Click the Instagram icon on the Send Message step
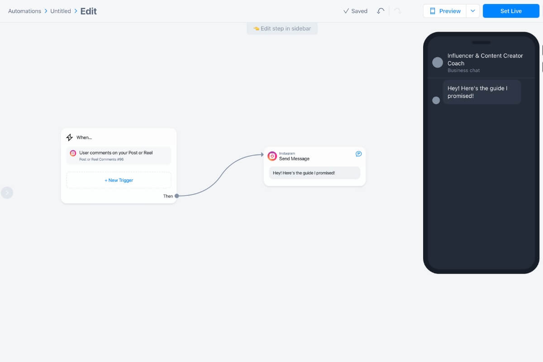This screenshot has height=362, width=543. [272, 156]
